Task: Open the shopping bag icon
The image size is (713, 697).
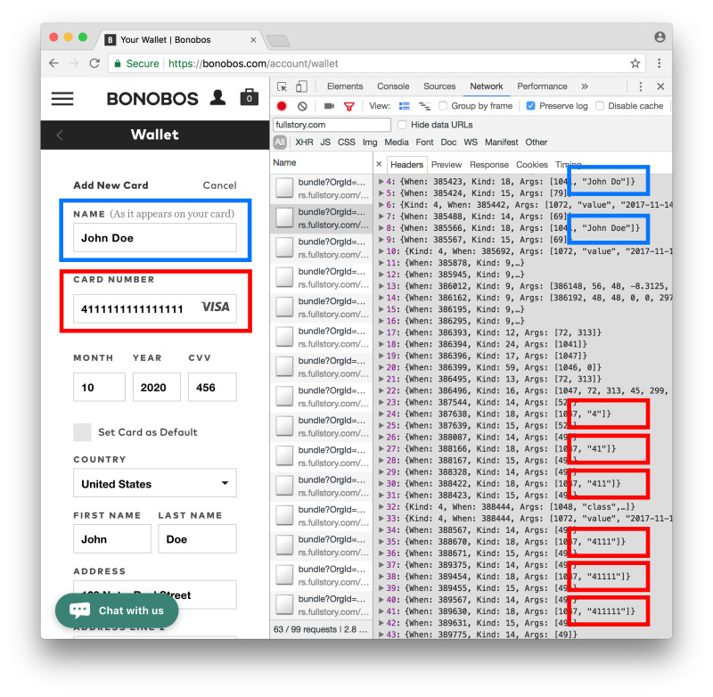Action: pos(249,97)
